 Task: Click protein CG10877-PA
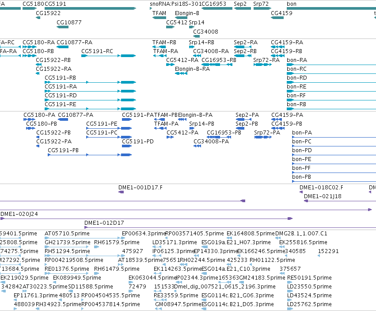pyautogui.click(x=63, y=119)
